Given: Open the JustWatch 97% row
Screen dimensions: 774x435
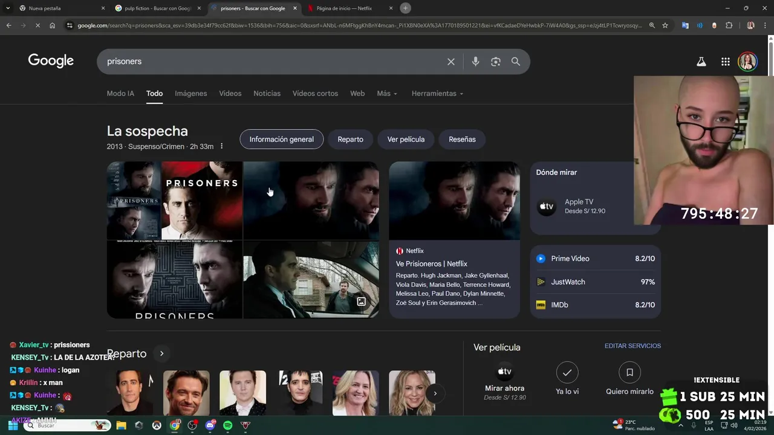Looking at the screenshot, I should [595, 282].
